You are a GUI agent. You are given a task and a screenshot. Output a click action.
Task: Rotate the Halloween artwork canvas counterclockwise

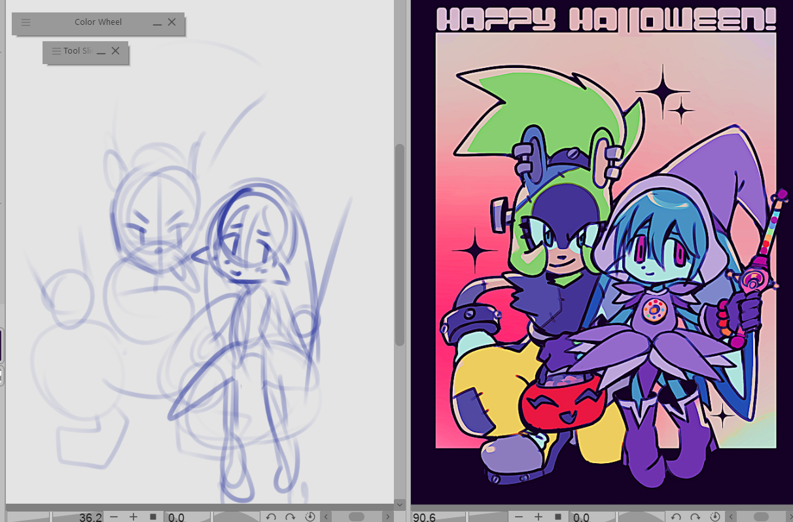tap(676, 517)
